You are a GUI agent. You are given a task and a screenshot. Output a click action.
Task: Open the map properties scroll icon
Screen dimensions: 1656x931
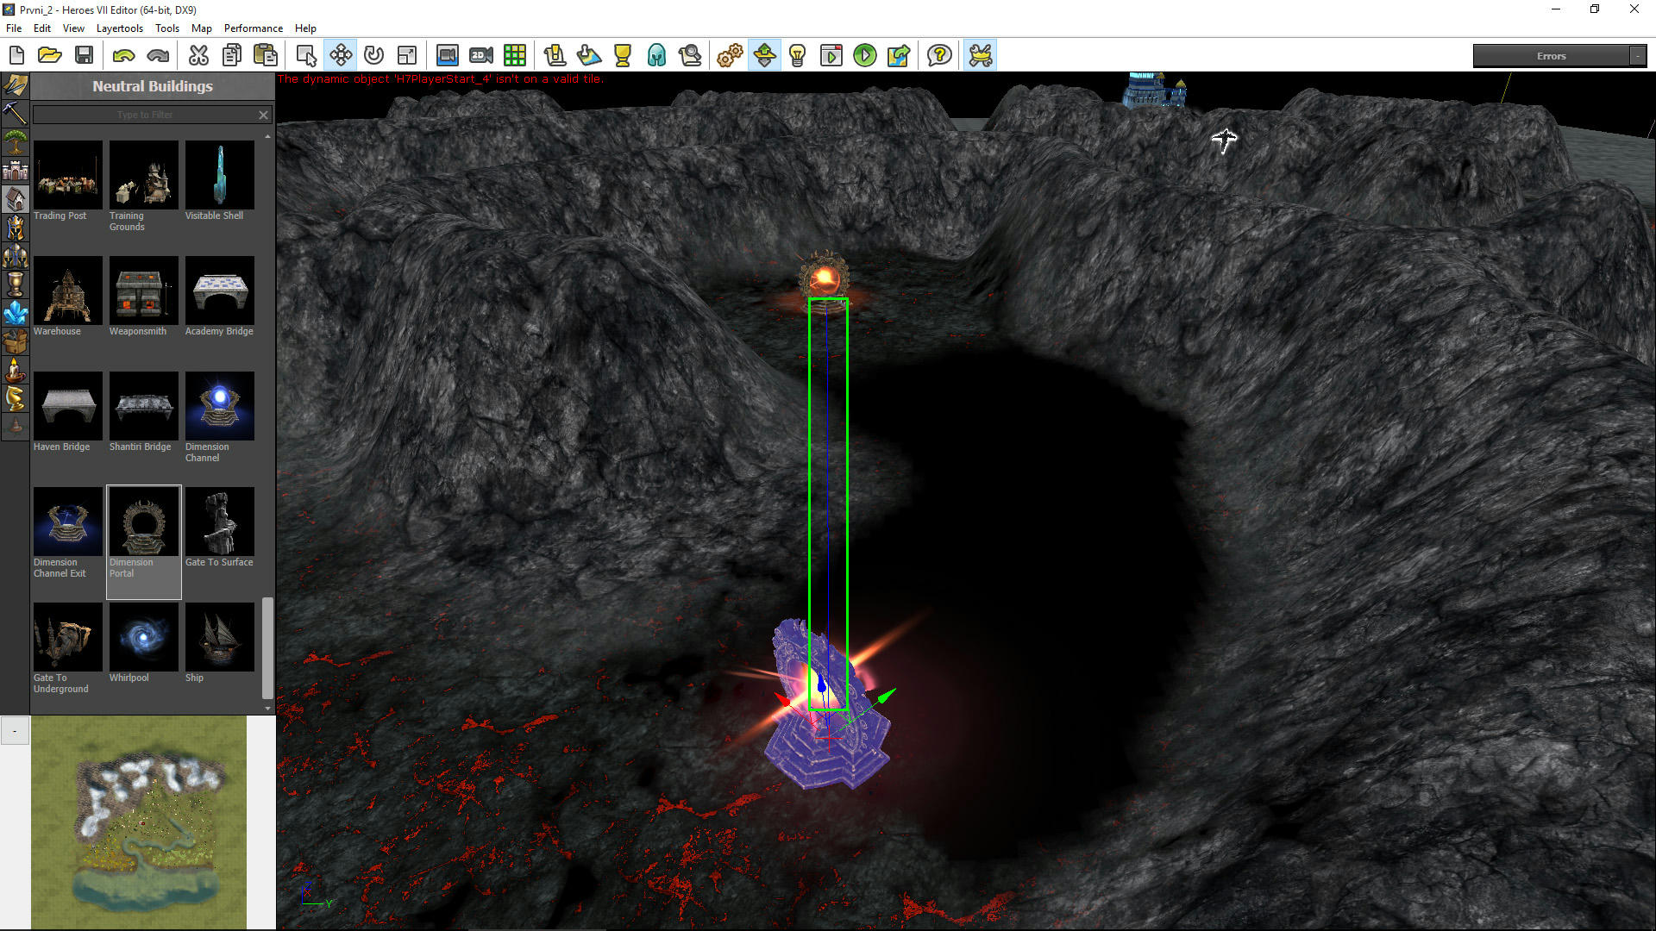point(555,56)
